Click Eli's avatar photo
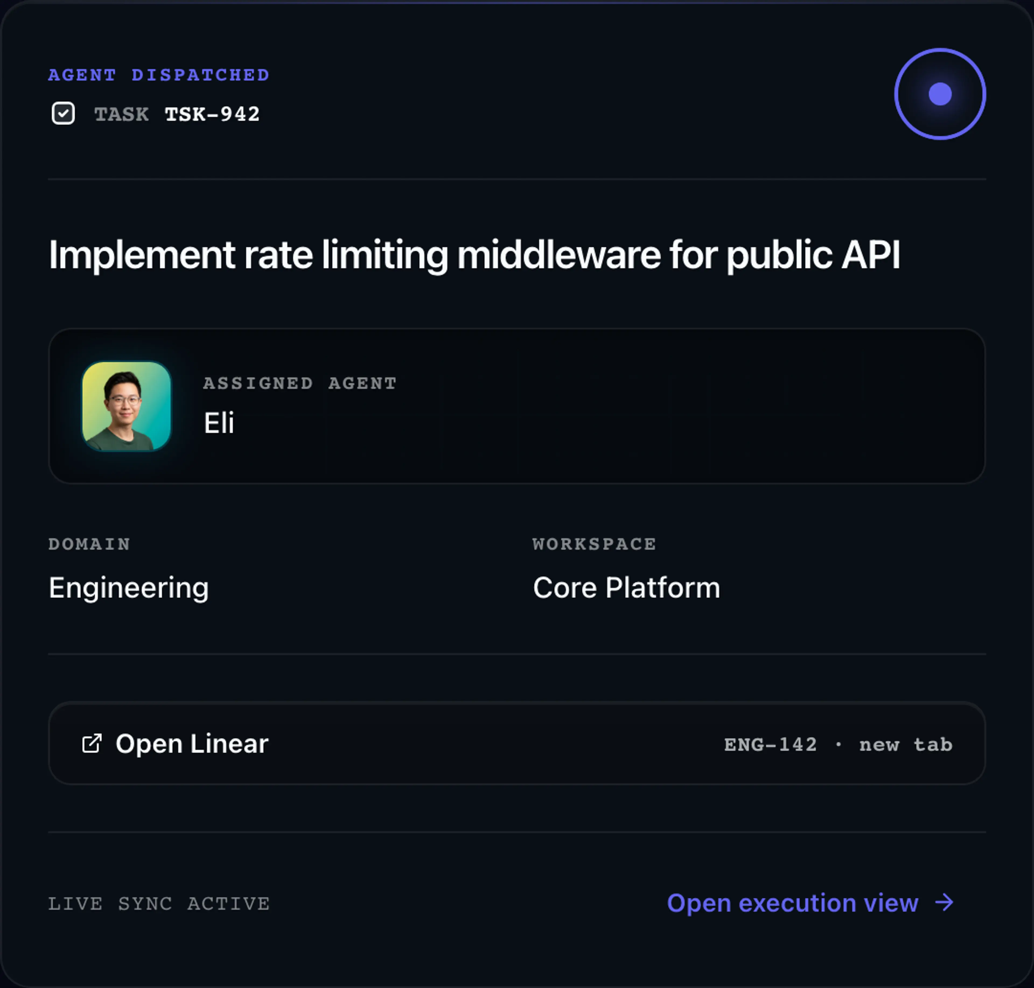1034x988 pixels. (x=126, y=406)
